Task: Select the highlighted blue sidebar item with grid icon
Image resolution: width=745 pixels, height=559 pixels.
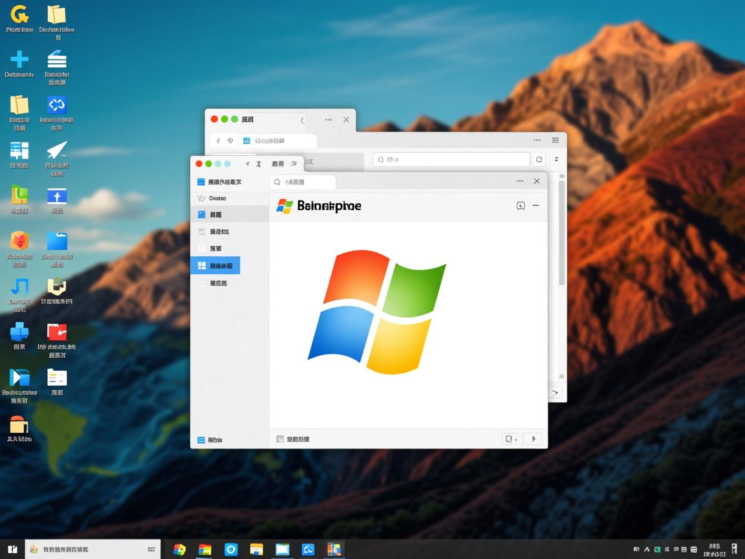Action: pyautogui.click(x=215, y=265)
